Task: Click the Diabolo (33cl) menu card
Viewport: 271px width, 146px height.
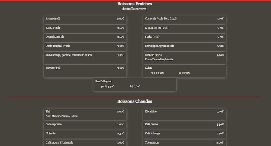Action: coord(184,57)
